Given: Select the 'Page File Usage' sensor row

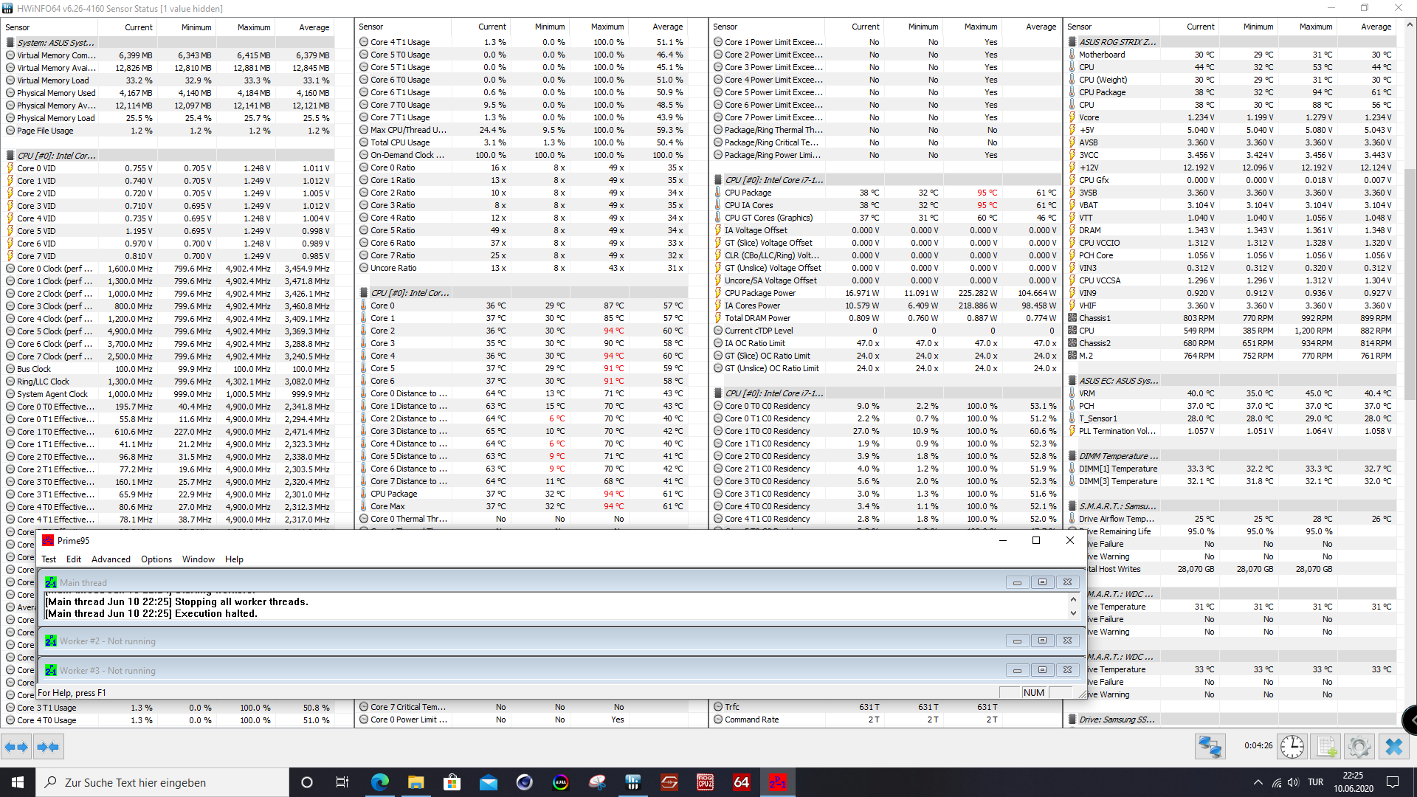Looking at the screenshot, I should pos(169,131).
